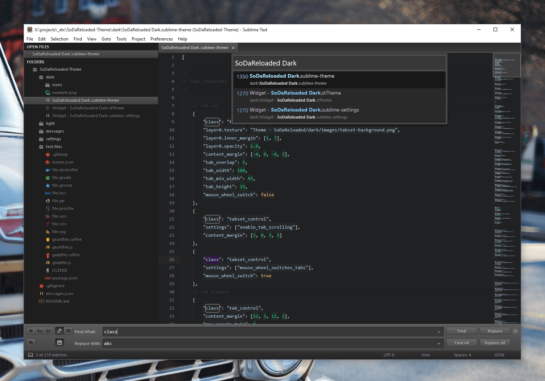
Task: Click the .gitignore git icon
Action: tap(42, 286)
